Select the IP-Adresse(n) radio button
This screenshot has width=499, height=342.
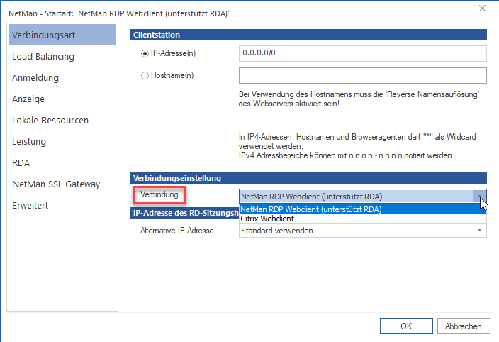click(x=145, y=53)
